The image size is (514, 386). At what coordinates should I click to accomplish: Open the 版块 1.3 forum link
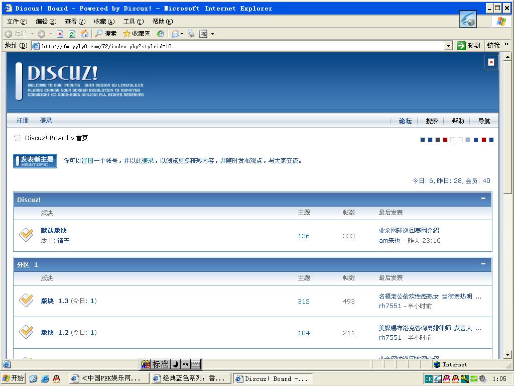55,301
